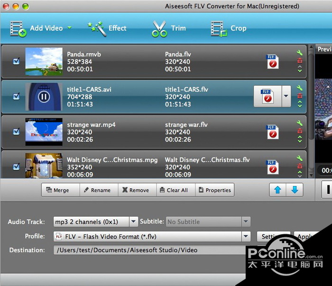This screenshot has height=286, width=332.
Task: Open file Properties
Action: pos(215,190)
